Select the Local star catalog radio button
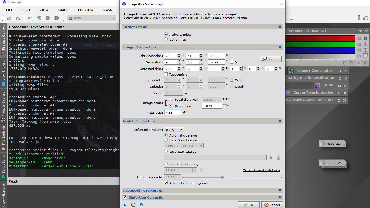 pos(166,151)
